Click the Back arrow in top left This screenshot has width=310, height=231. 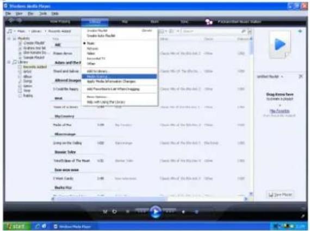click(11, 21)
